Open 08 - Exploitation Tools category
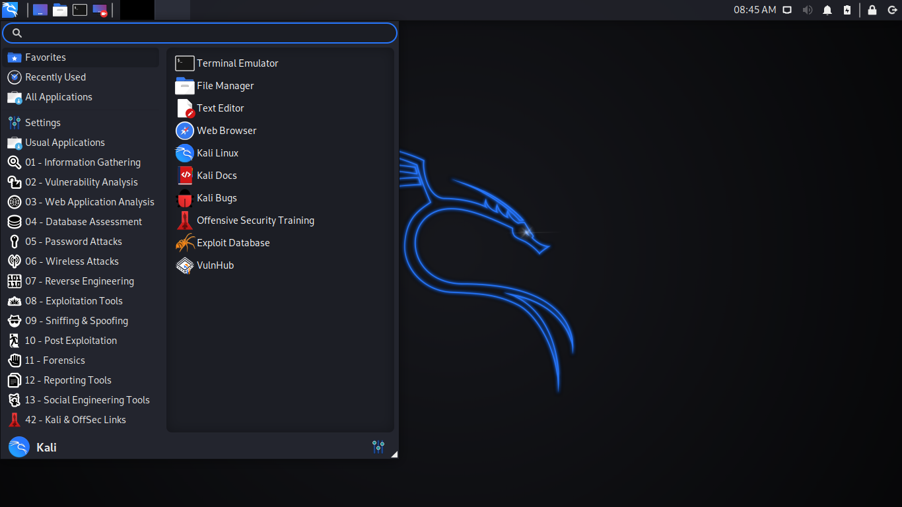 (81, 301)
